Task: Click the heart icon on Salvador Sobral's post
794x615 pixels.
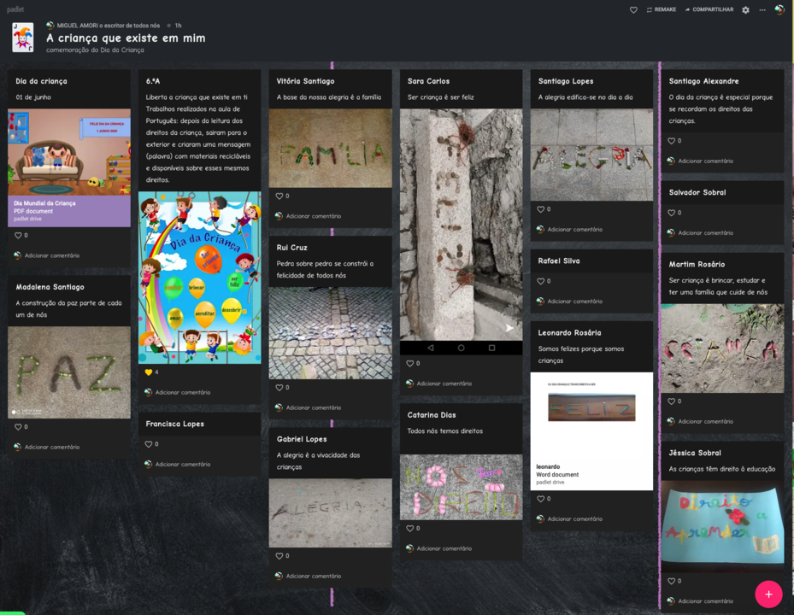Action: 672,213
